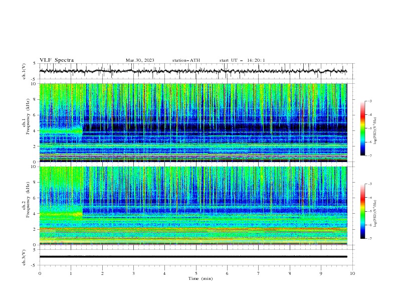Click the "ch.3(V)" axis label

(24, 257)
